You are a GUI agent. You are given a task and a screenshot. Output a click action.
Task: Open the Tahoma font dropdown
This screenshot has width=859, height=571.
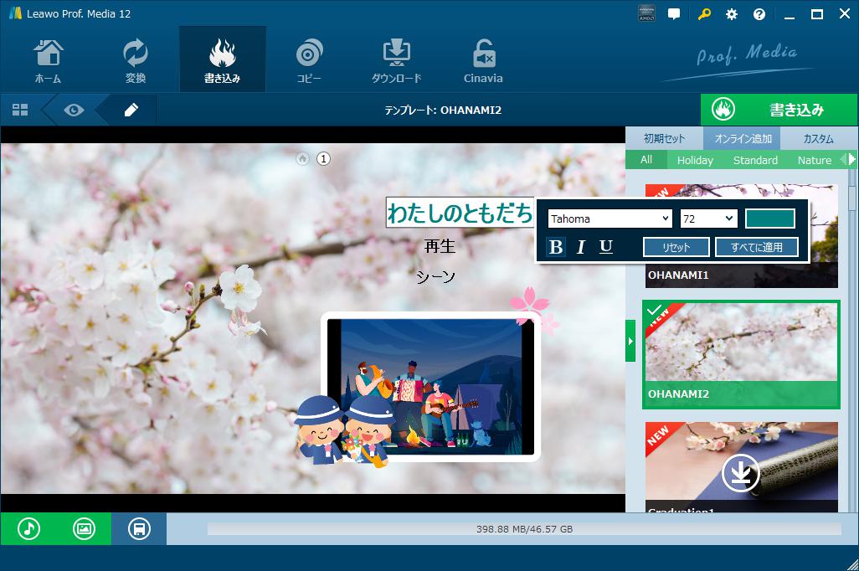tap(610, 219)
